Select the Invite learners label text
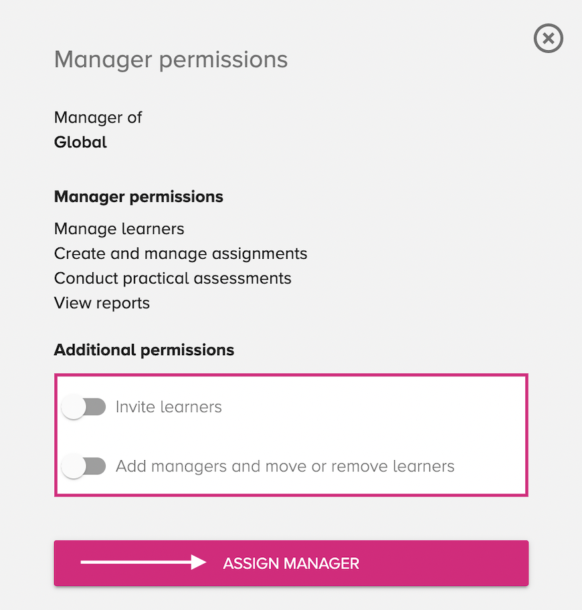This screenshot has height=610, width=582. click(169, 407)
